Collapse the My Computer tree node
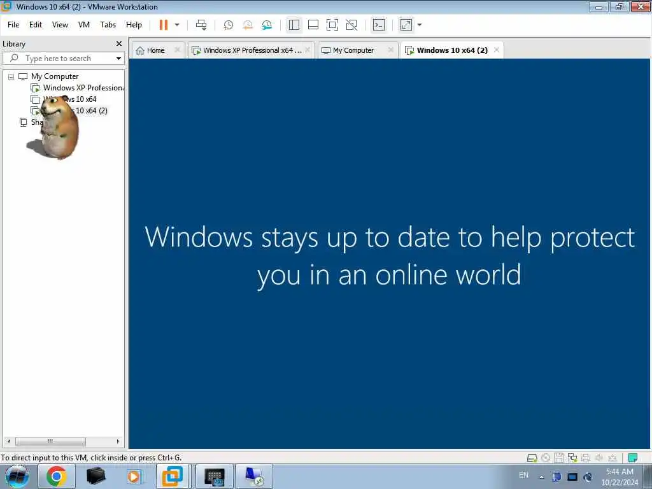Viewport: 652px width, 489px height. point(11,77)
